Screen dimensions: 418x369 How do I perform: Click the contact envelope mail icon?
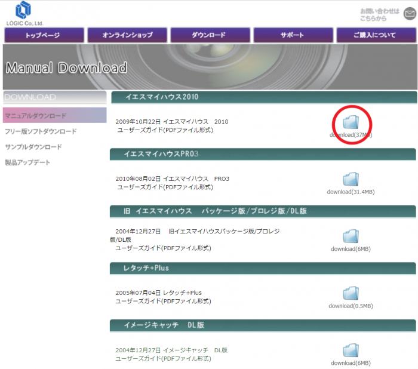tap(410, 14)
